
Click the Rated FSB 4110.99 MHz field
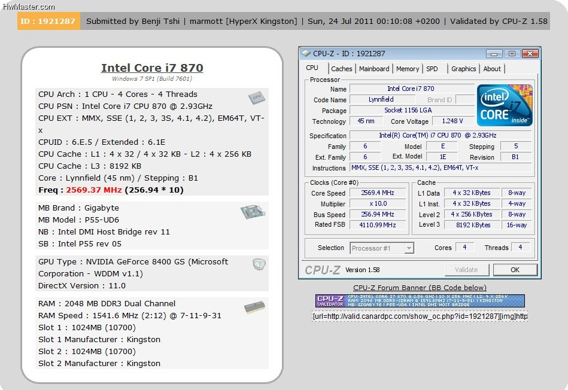coord(377,225)
